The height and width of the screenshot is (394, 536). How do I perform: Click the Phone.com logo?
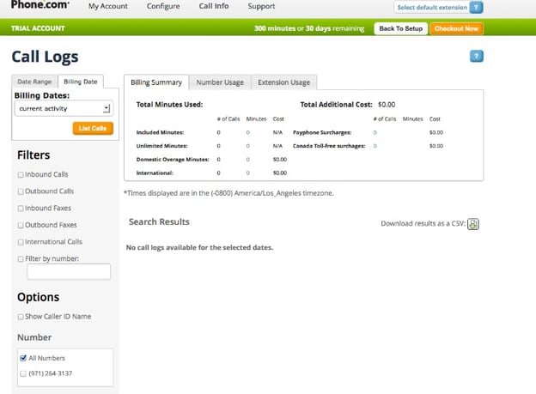pos(40,6)
